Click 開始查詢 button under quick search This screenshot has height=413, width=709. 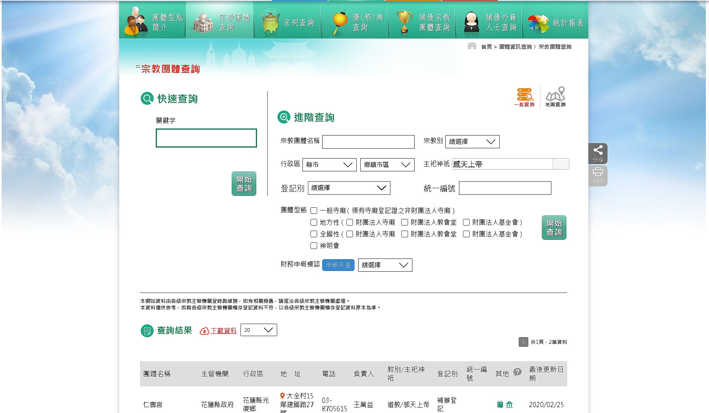point(244,184)
